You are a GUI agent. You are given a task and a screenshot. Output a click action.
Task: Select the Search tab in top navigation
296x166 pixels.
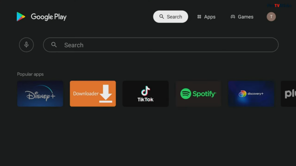pos(170,17)
